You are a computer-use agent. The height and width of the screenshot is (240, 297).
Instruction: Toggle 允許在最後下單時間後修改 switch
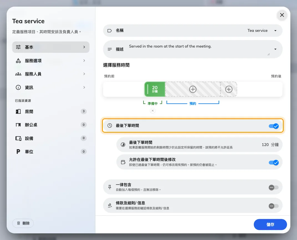pos(274,163)
